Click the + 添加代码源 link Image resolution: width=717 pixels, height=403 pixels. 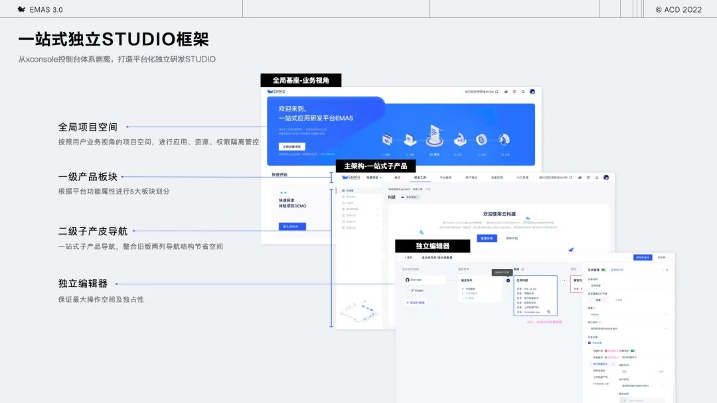pos(415,303)
